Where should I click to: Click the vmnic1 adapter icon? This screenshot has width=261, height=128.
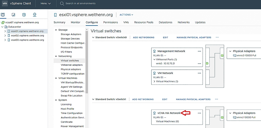point(235,117)
